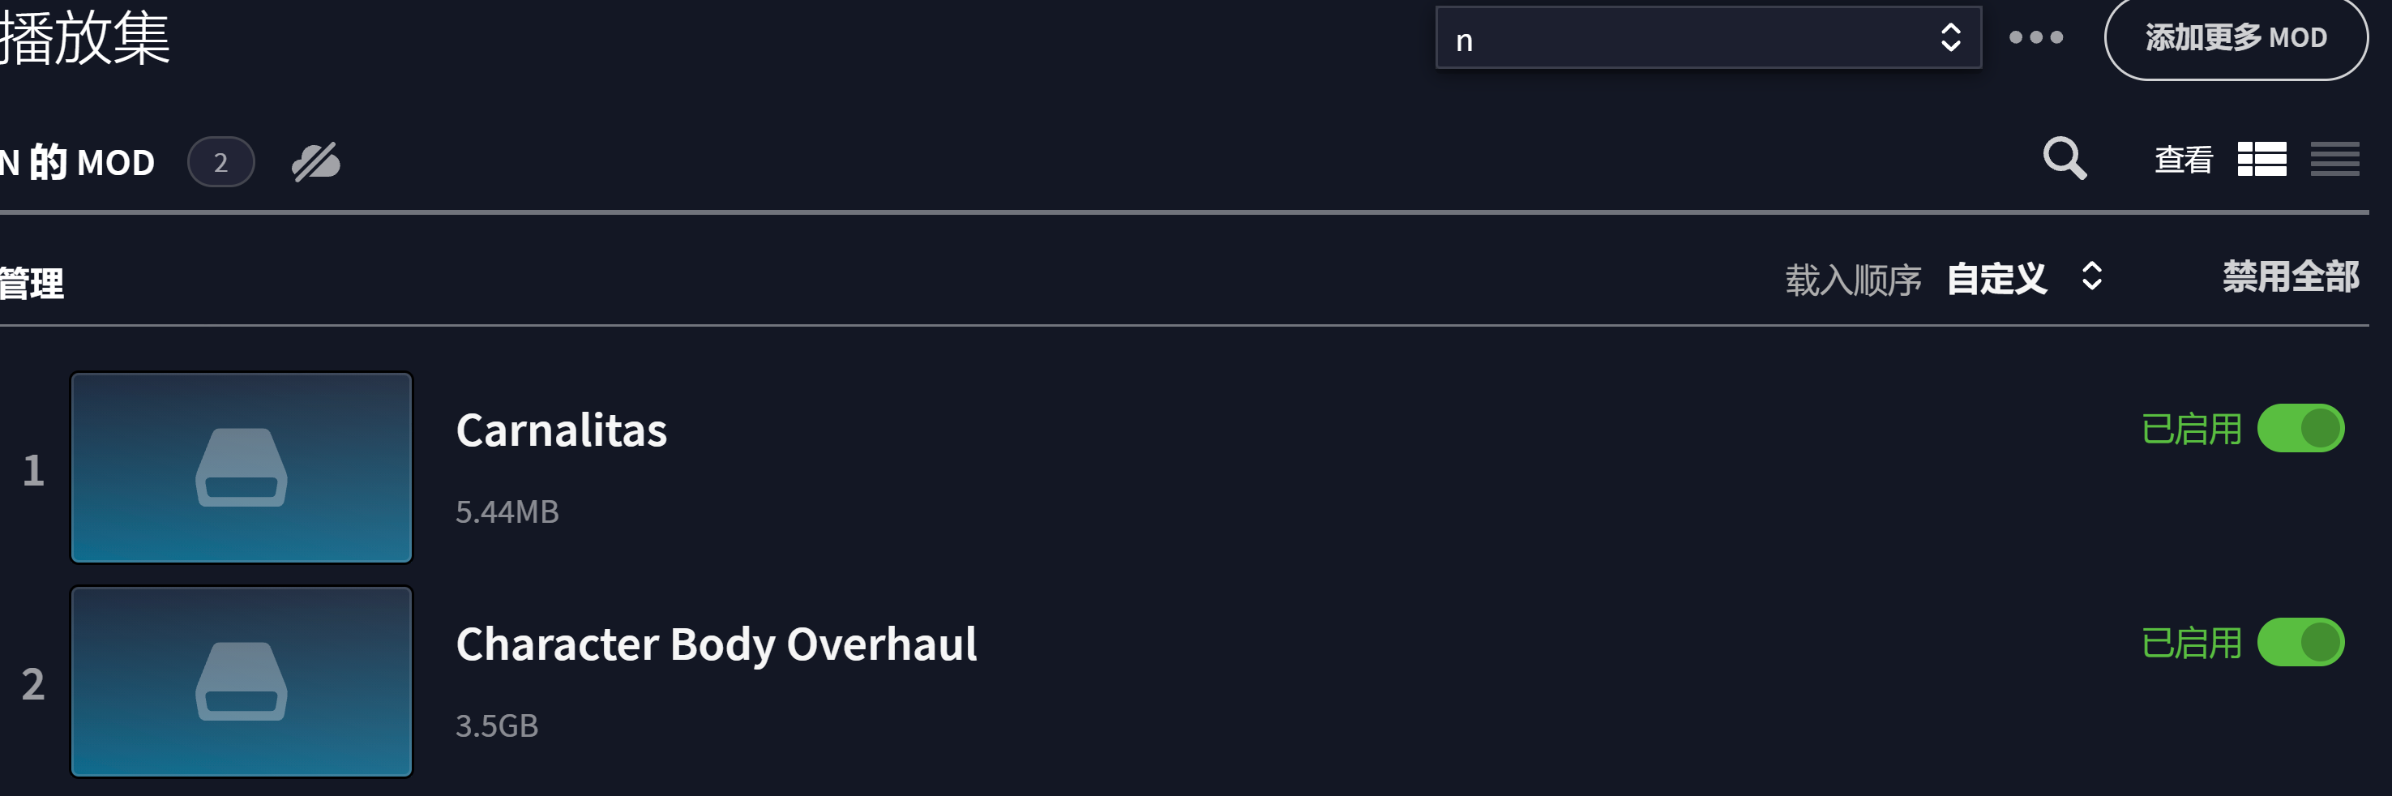
Task: Click the drive icon on Character Body Overhaul
Action: 242,681
